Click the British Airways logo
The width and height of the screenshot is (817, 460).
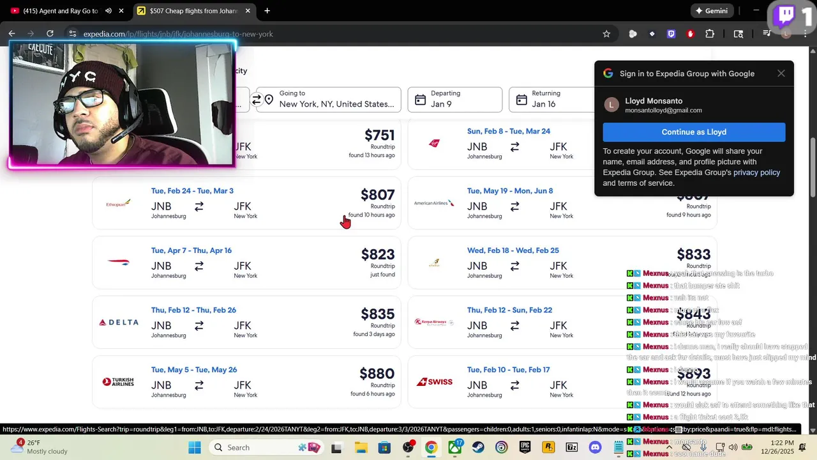[x=119, y=263]
